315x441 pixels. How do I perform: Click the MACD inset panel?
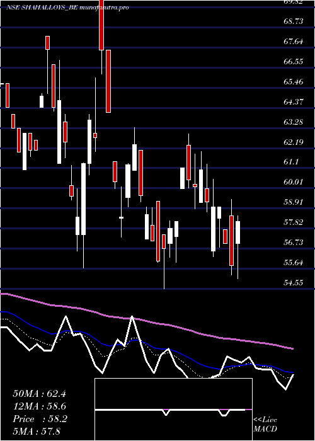173,409
